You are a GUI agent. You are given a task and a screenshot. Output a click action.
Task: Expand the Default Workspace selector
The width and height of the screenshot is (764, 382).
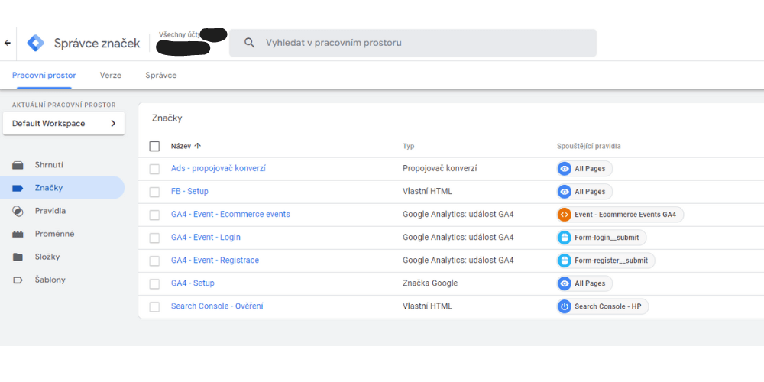point(63,123)
